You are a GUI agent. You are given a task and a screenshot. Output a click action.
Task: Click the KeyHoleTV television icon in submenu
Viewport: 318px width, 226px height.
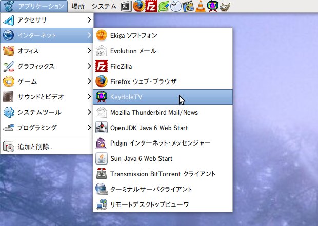coord(102,97)
